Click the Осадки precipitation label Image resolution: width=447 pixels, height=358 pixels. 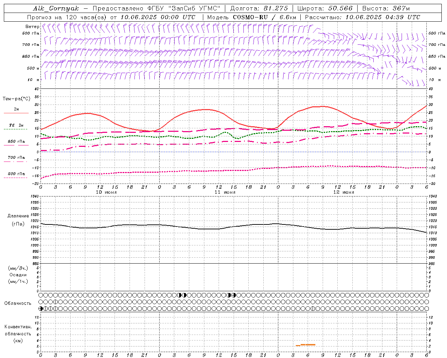click(18, 275)
